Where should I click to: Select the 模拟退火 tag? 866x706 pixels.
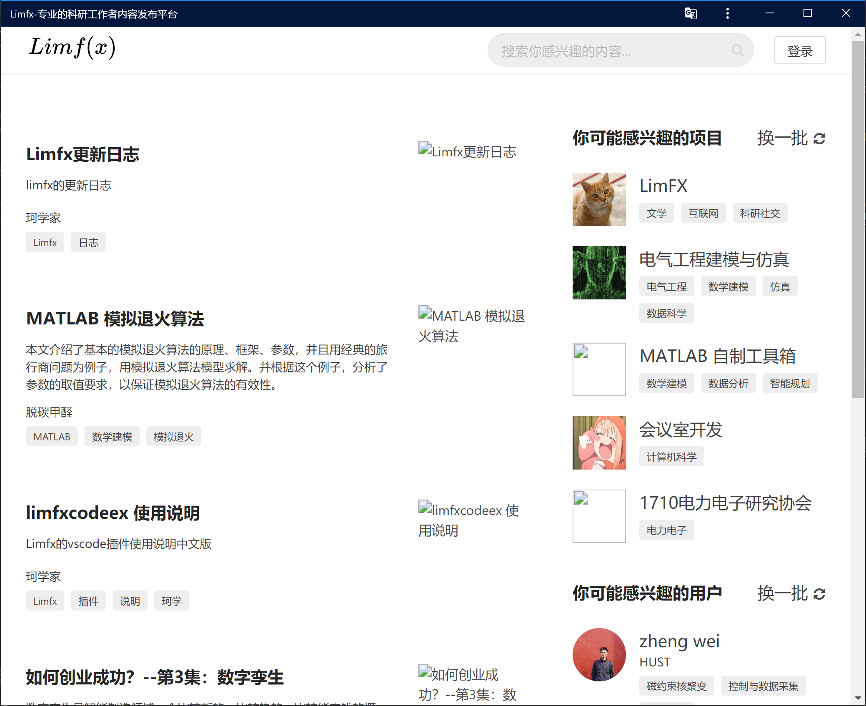(x=173, y=437)
